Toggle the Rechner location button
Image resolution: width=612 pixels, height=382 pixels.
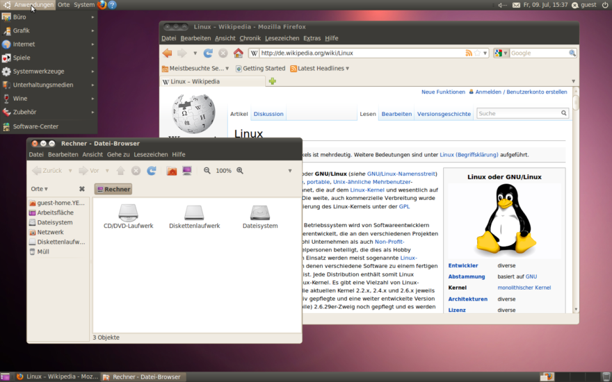(113, 189)
